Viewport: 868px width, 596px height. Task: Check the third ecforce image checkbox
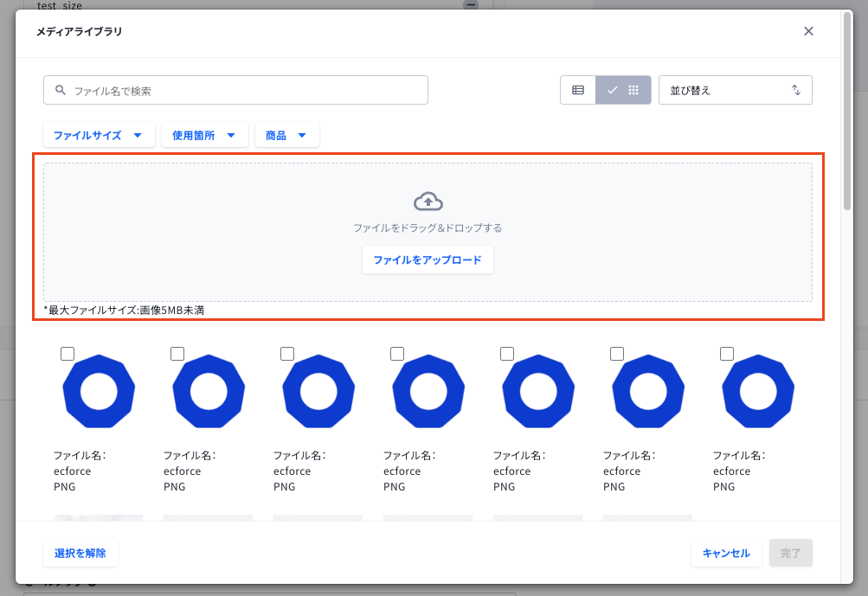pyautogui.click(x=287, y=354)
